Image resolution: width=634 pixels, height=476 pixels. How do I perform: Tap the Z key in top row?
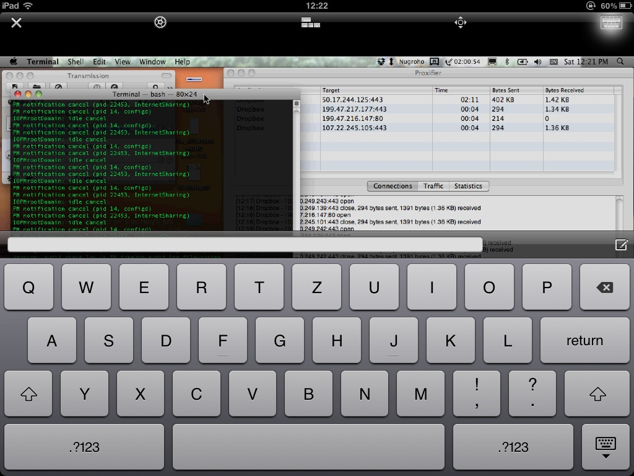316,287
